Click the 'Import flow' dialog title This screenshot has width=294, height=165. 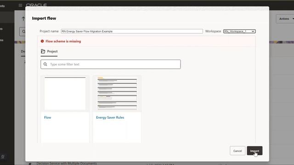(44, 18)
